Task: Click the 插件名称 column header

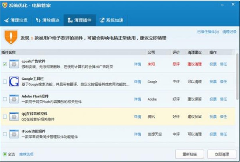Action: point(8,52)
